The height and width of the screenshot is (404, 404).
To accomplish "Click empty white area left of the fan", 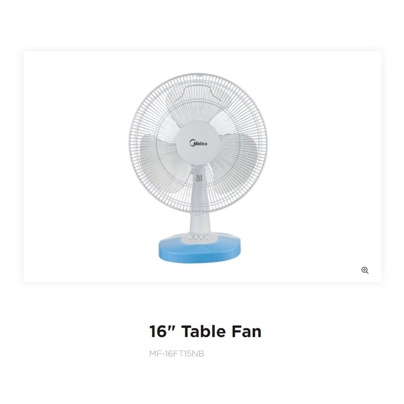I will click(77, 165).
